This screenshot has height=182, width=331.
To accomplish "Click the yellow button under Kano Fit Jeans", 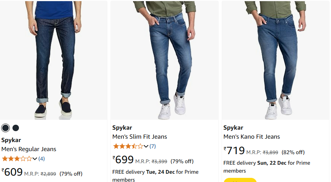I will 240,180.
